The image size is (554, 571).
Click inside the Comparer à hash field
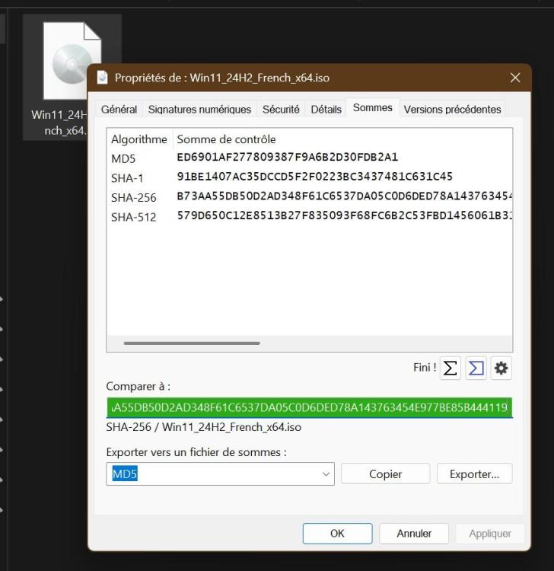click(x=309, y=407)
